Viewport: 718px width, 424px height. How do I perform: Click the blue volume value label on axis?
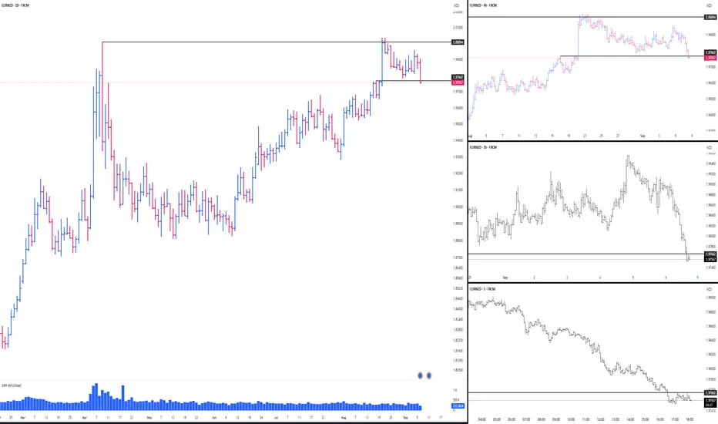pyautogui.click(x=458, y=406)
